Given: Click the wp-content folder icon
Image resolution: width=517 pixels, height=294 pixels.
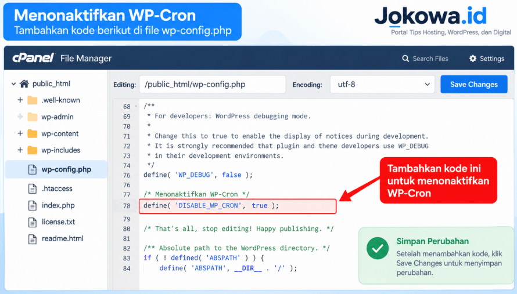Looking at the screenshot, I should pos(33,134).
